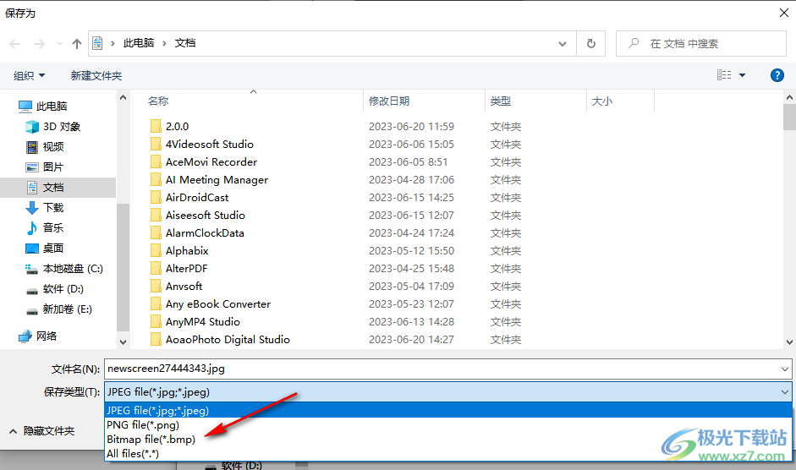Collapse folders with 隐藏文件夹
This screenshot has width=796, height=470.
tap(41, 431)
